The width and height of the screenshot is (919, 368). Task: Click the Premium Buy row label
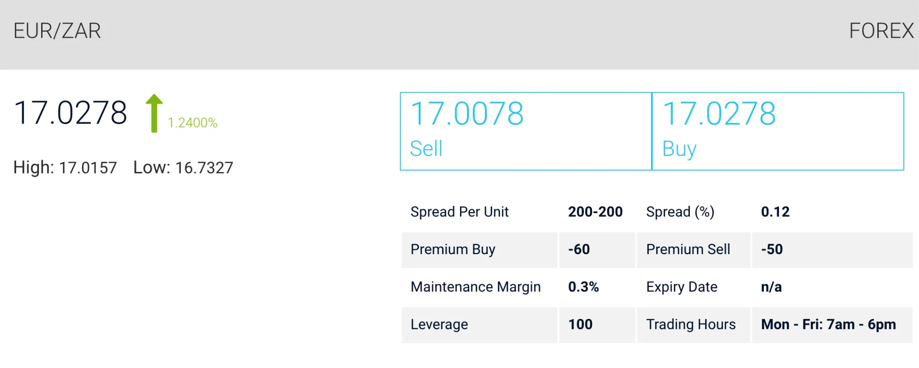click(453, 249)
